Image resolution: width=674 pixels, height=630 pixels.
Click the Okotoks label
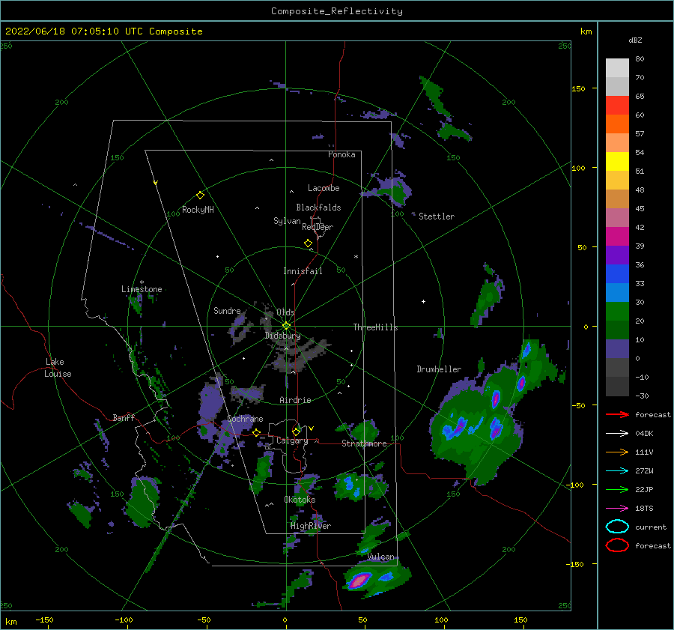click(x=300, y=500)
